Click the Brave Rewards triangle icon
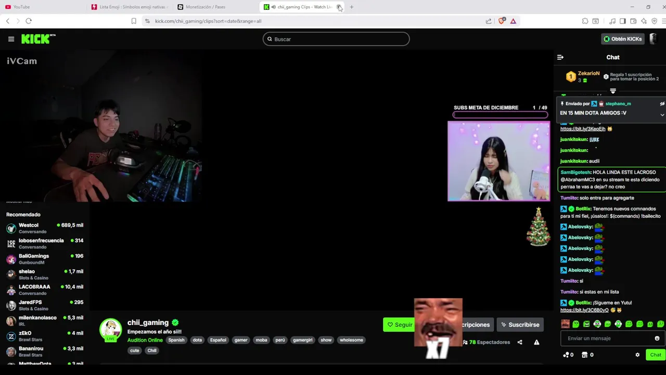The image size is (666, 375). coord(513,21)
